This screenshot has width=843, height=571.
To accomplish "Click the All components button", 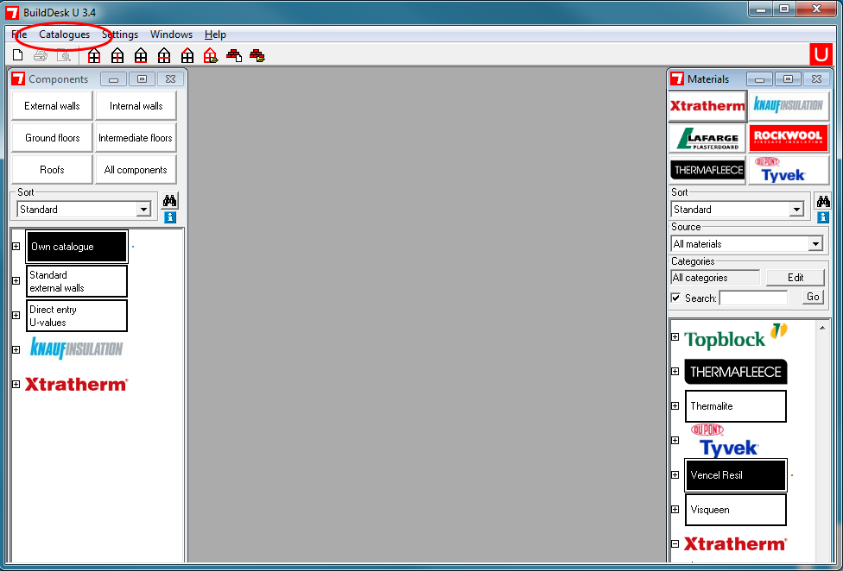I will click(136, 170).
